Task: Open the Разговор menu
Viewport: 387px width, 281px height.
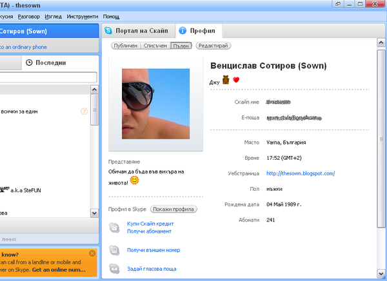Action: [x=28, y=17]
